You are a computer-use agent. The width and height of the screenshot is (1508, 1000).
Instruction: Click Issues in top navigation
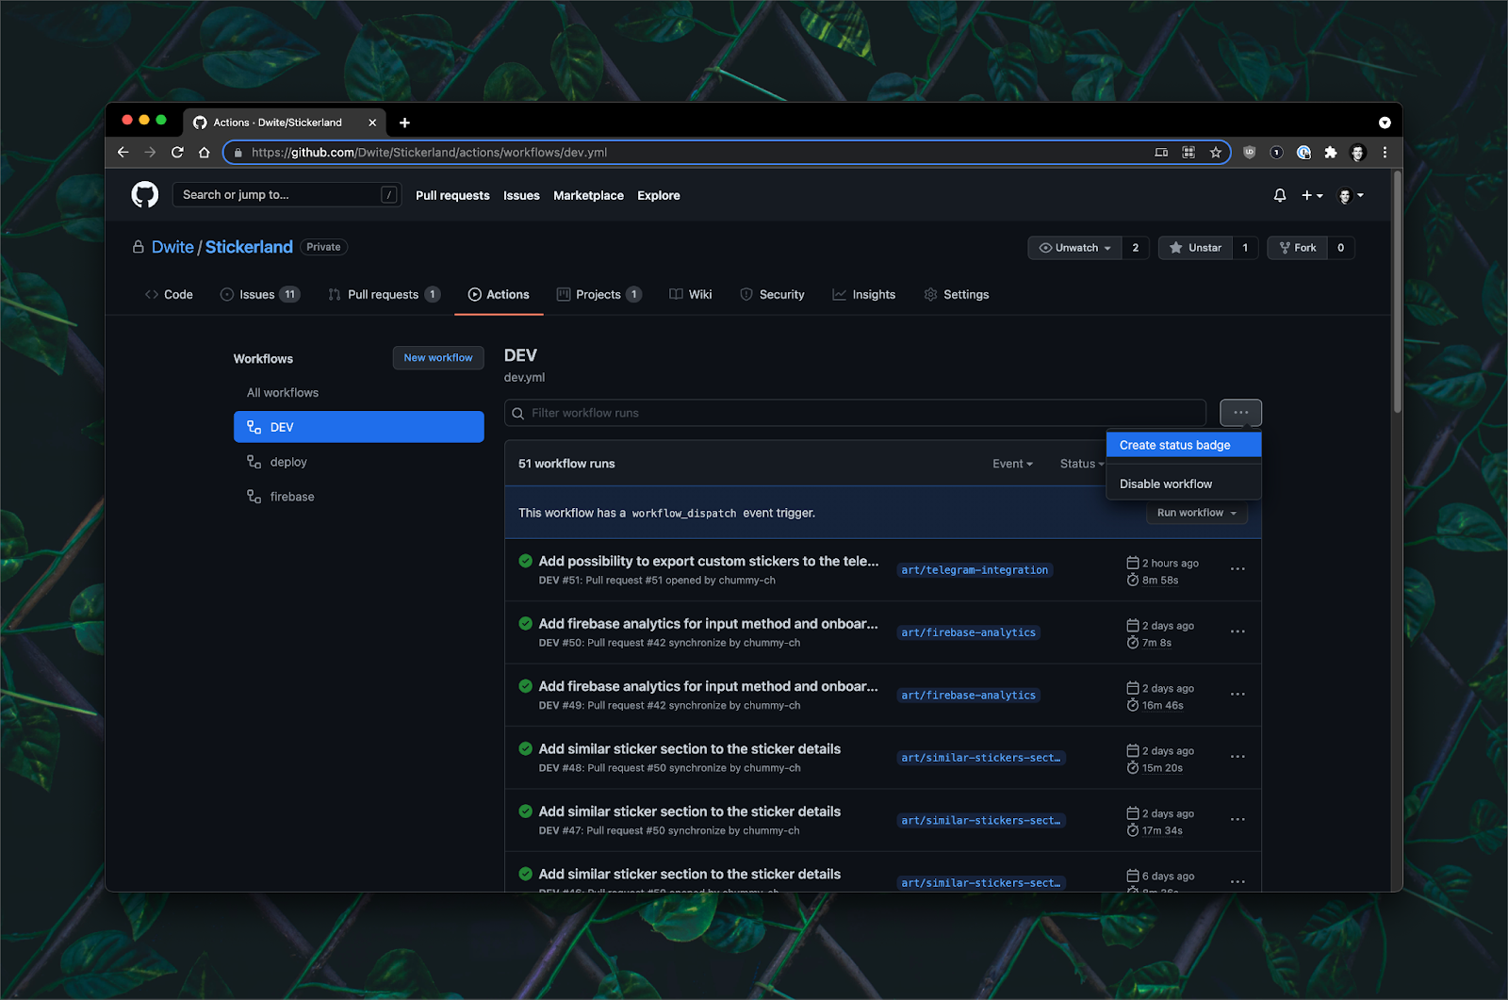pos(521,196)
